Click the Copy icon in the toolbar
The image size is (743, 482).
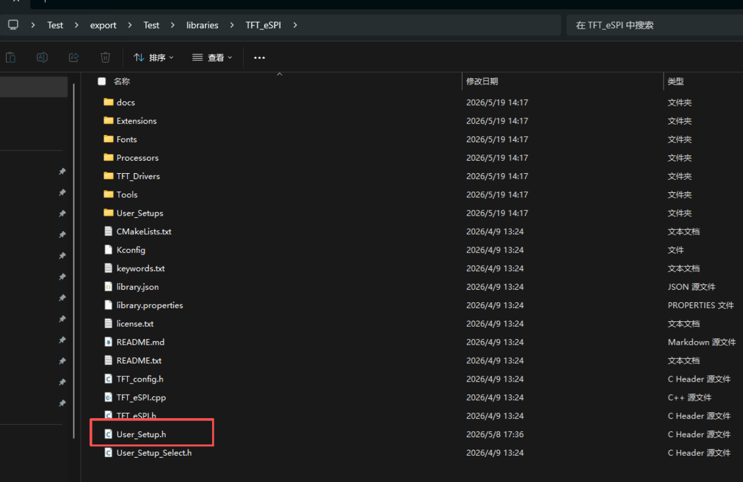pos(11,57)
